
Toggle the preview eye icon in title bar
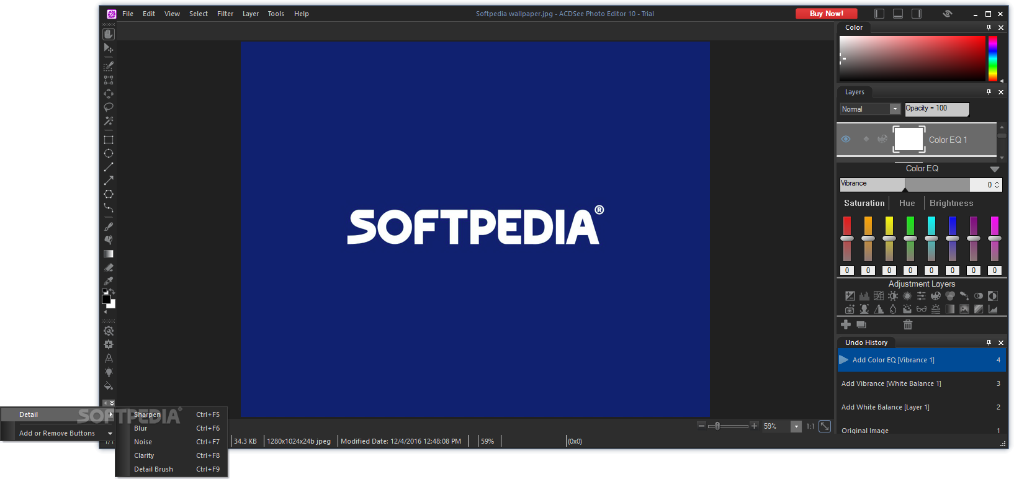coord(948,14)
